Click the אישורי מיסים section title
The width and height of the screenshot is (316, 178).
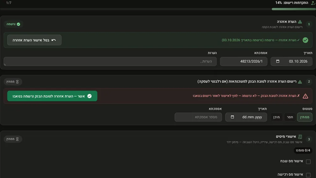click(286, 137)
